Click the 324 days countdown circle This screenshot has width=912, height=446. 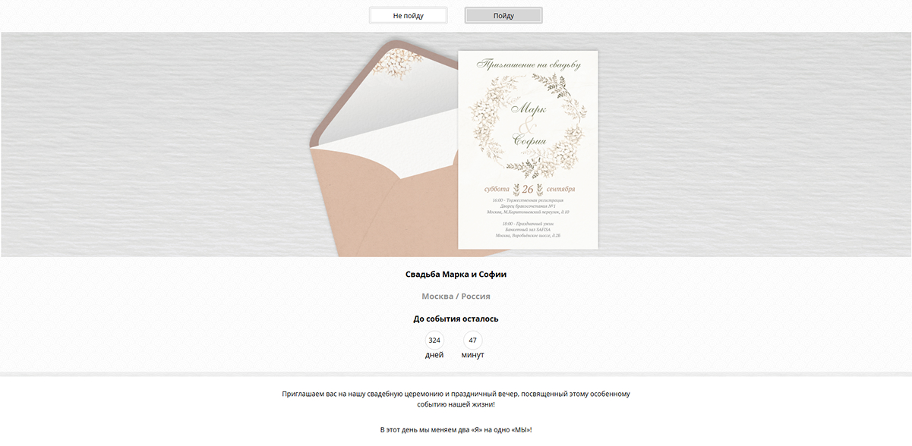coord(434,340)
